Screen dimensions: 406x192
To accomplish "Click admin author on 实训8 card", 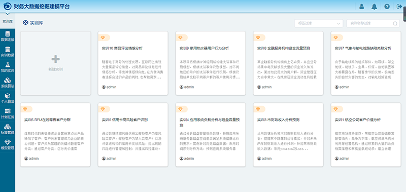I will tap(264, 87).
